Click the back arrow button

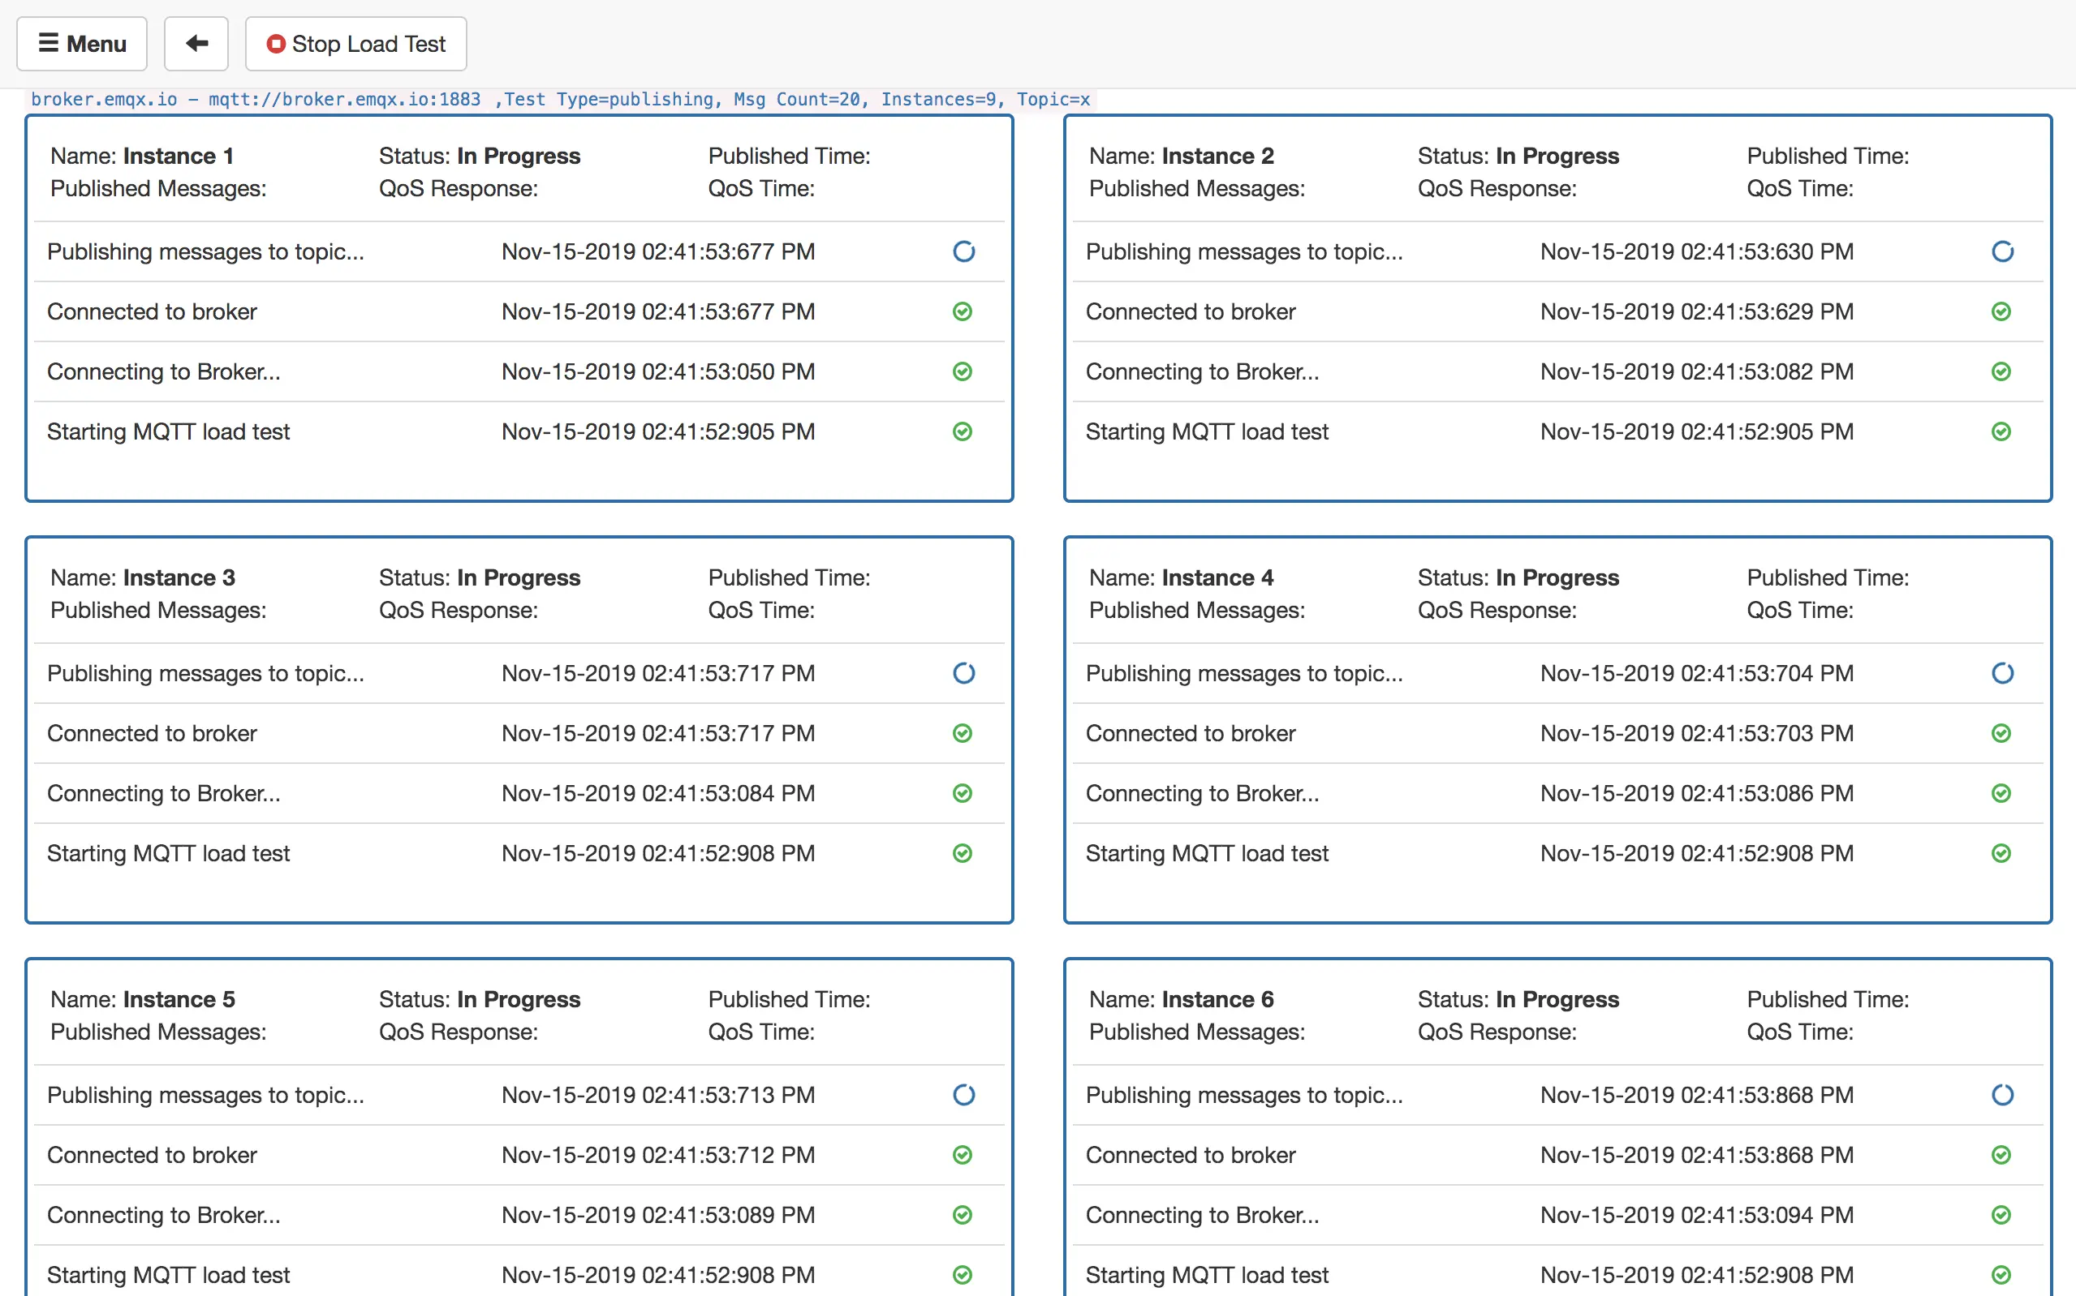tap(196, 44)
